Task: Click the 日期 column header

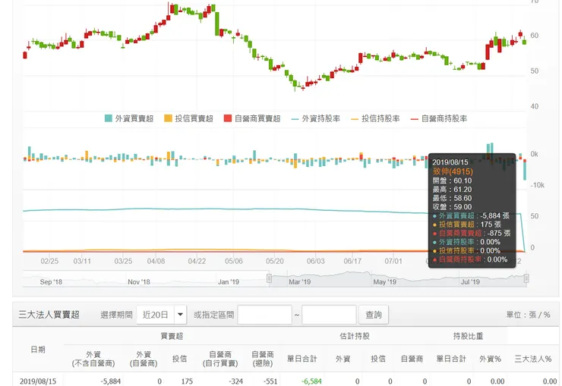Action: coord(38,350)
